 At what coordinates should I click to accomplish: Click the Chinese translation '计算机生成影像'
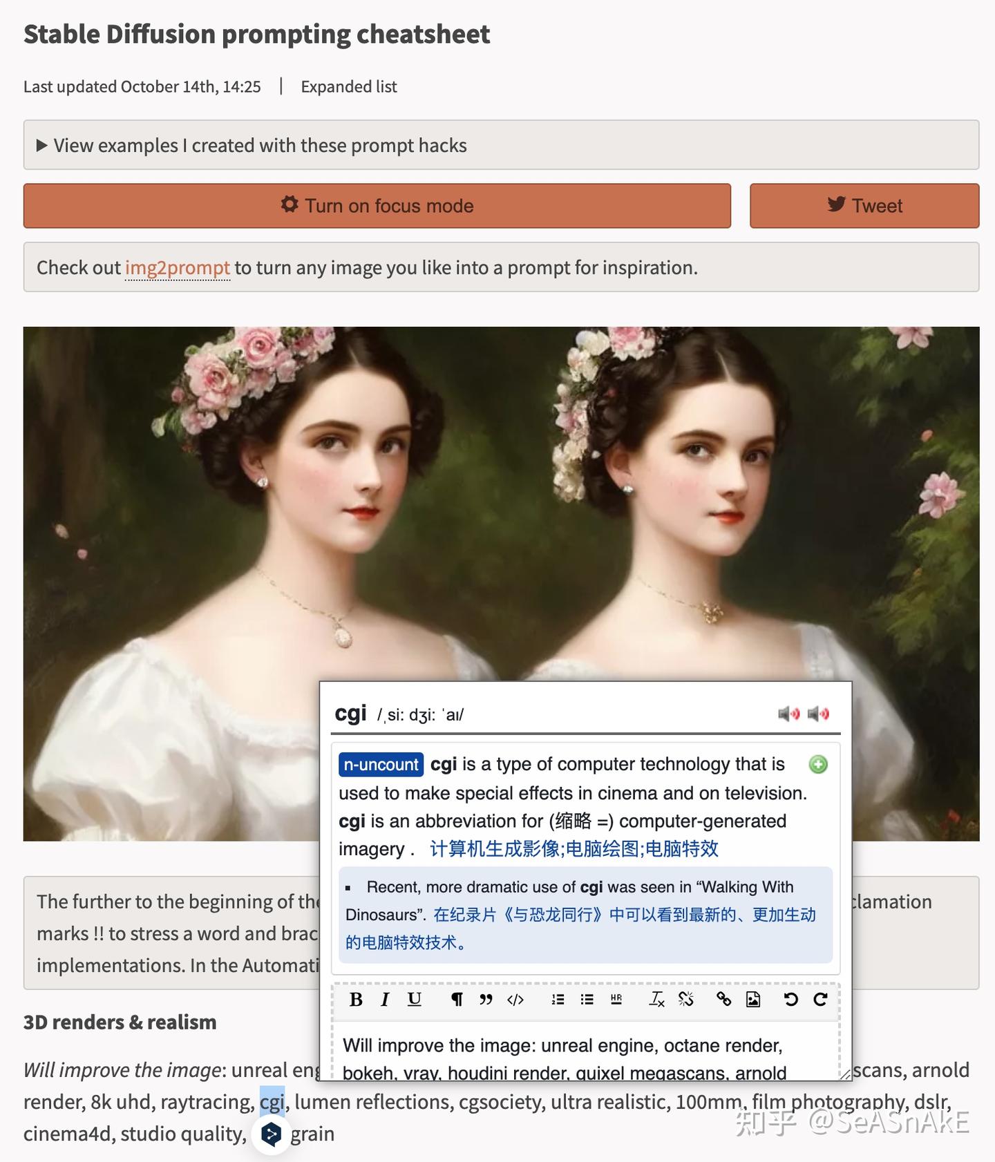point(495,848)
